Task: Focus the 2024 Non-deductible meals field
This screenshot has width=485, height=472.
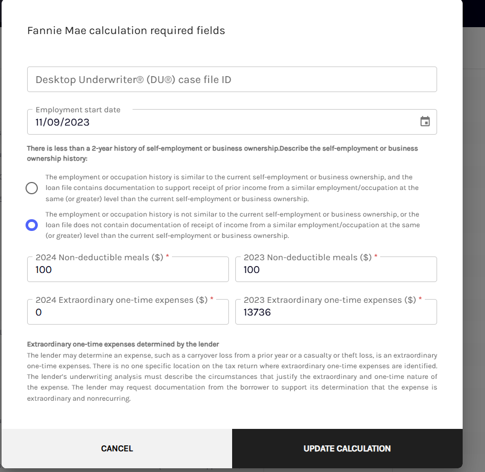Action: (x=128, y=269)
